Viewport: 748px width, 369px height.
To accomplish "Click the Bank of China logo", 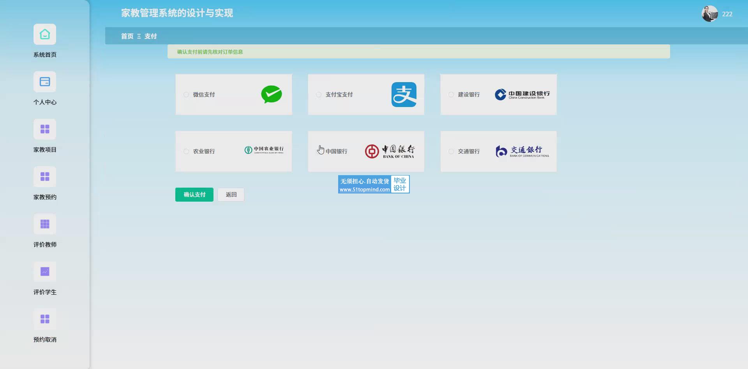I will pyautogui.click(x=390, y=151).
